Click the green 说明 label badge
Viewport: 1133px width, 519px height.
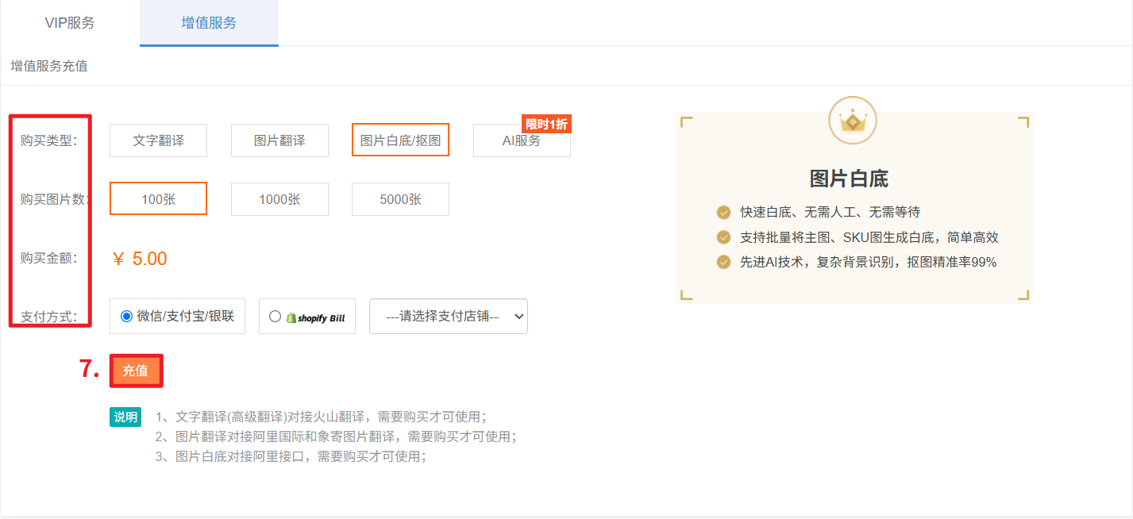(125, 417)
